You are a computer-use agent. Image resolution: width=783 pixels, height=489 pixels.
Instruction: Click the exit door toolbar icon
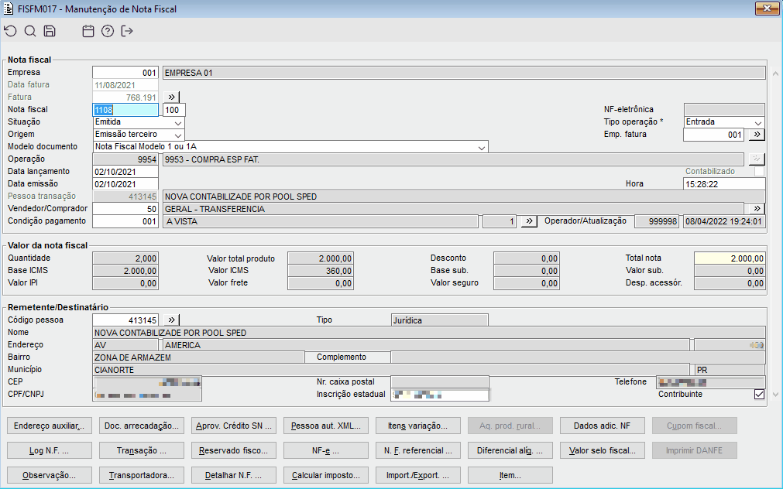(127, 31)
